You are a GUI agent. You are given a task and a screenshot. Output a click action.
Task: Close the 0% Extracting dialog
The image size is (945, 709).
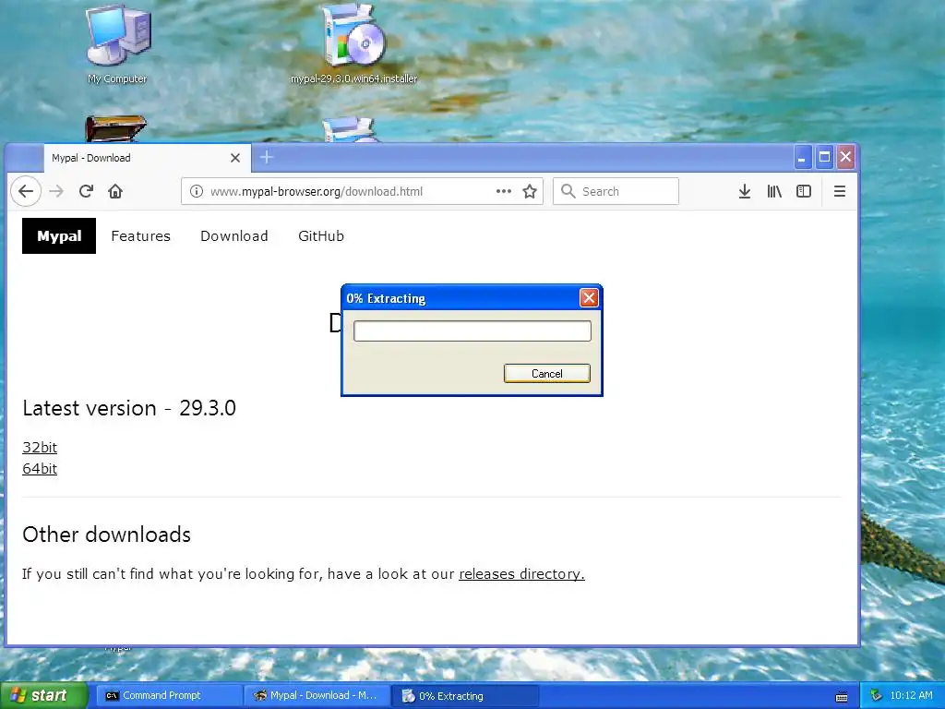589,298
